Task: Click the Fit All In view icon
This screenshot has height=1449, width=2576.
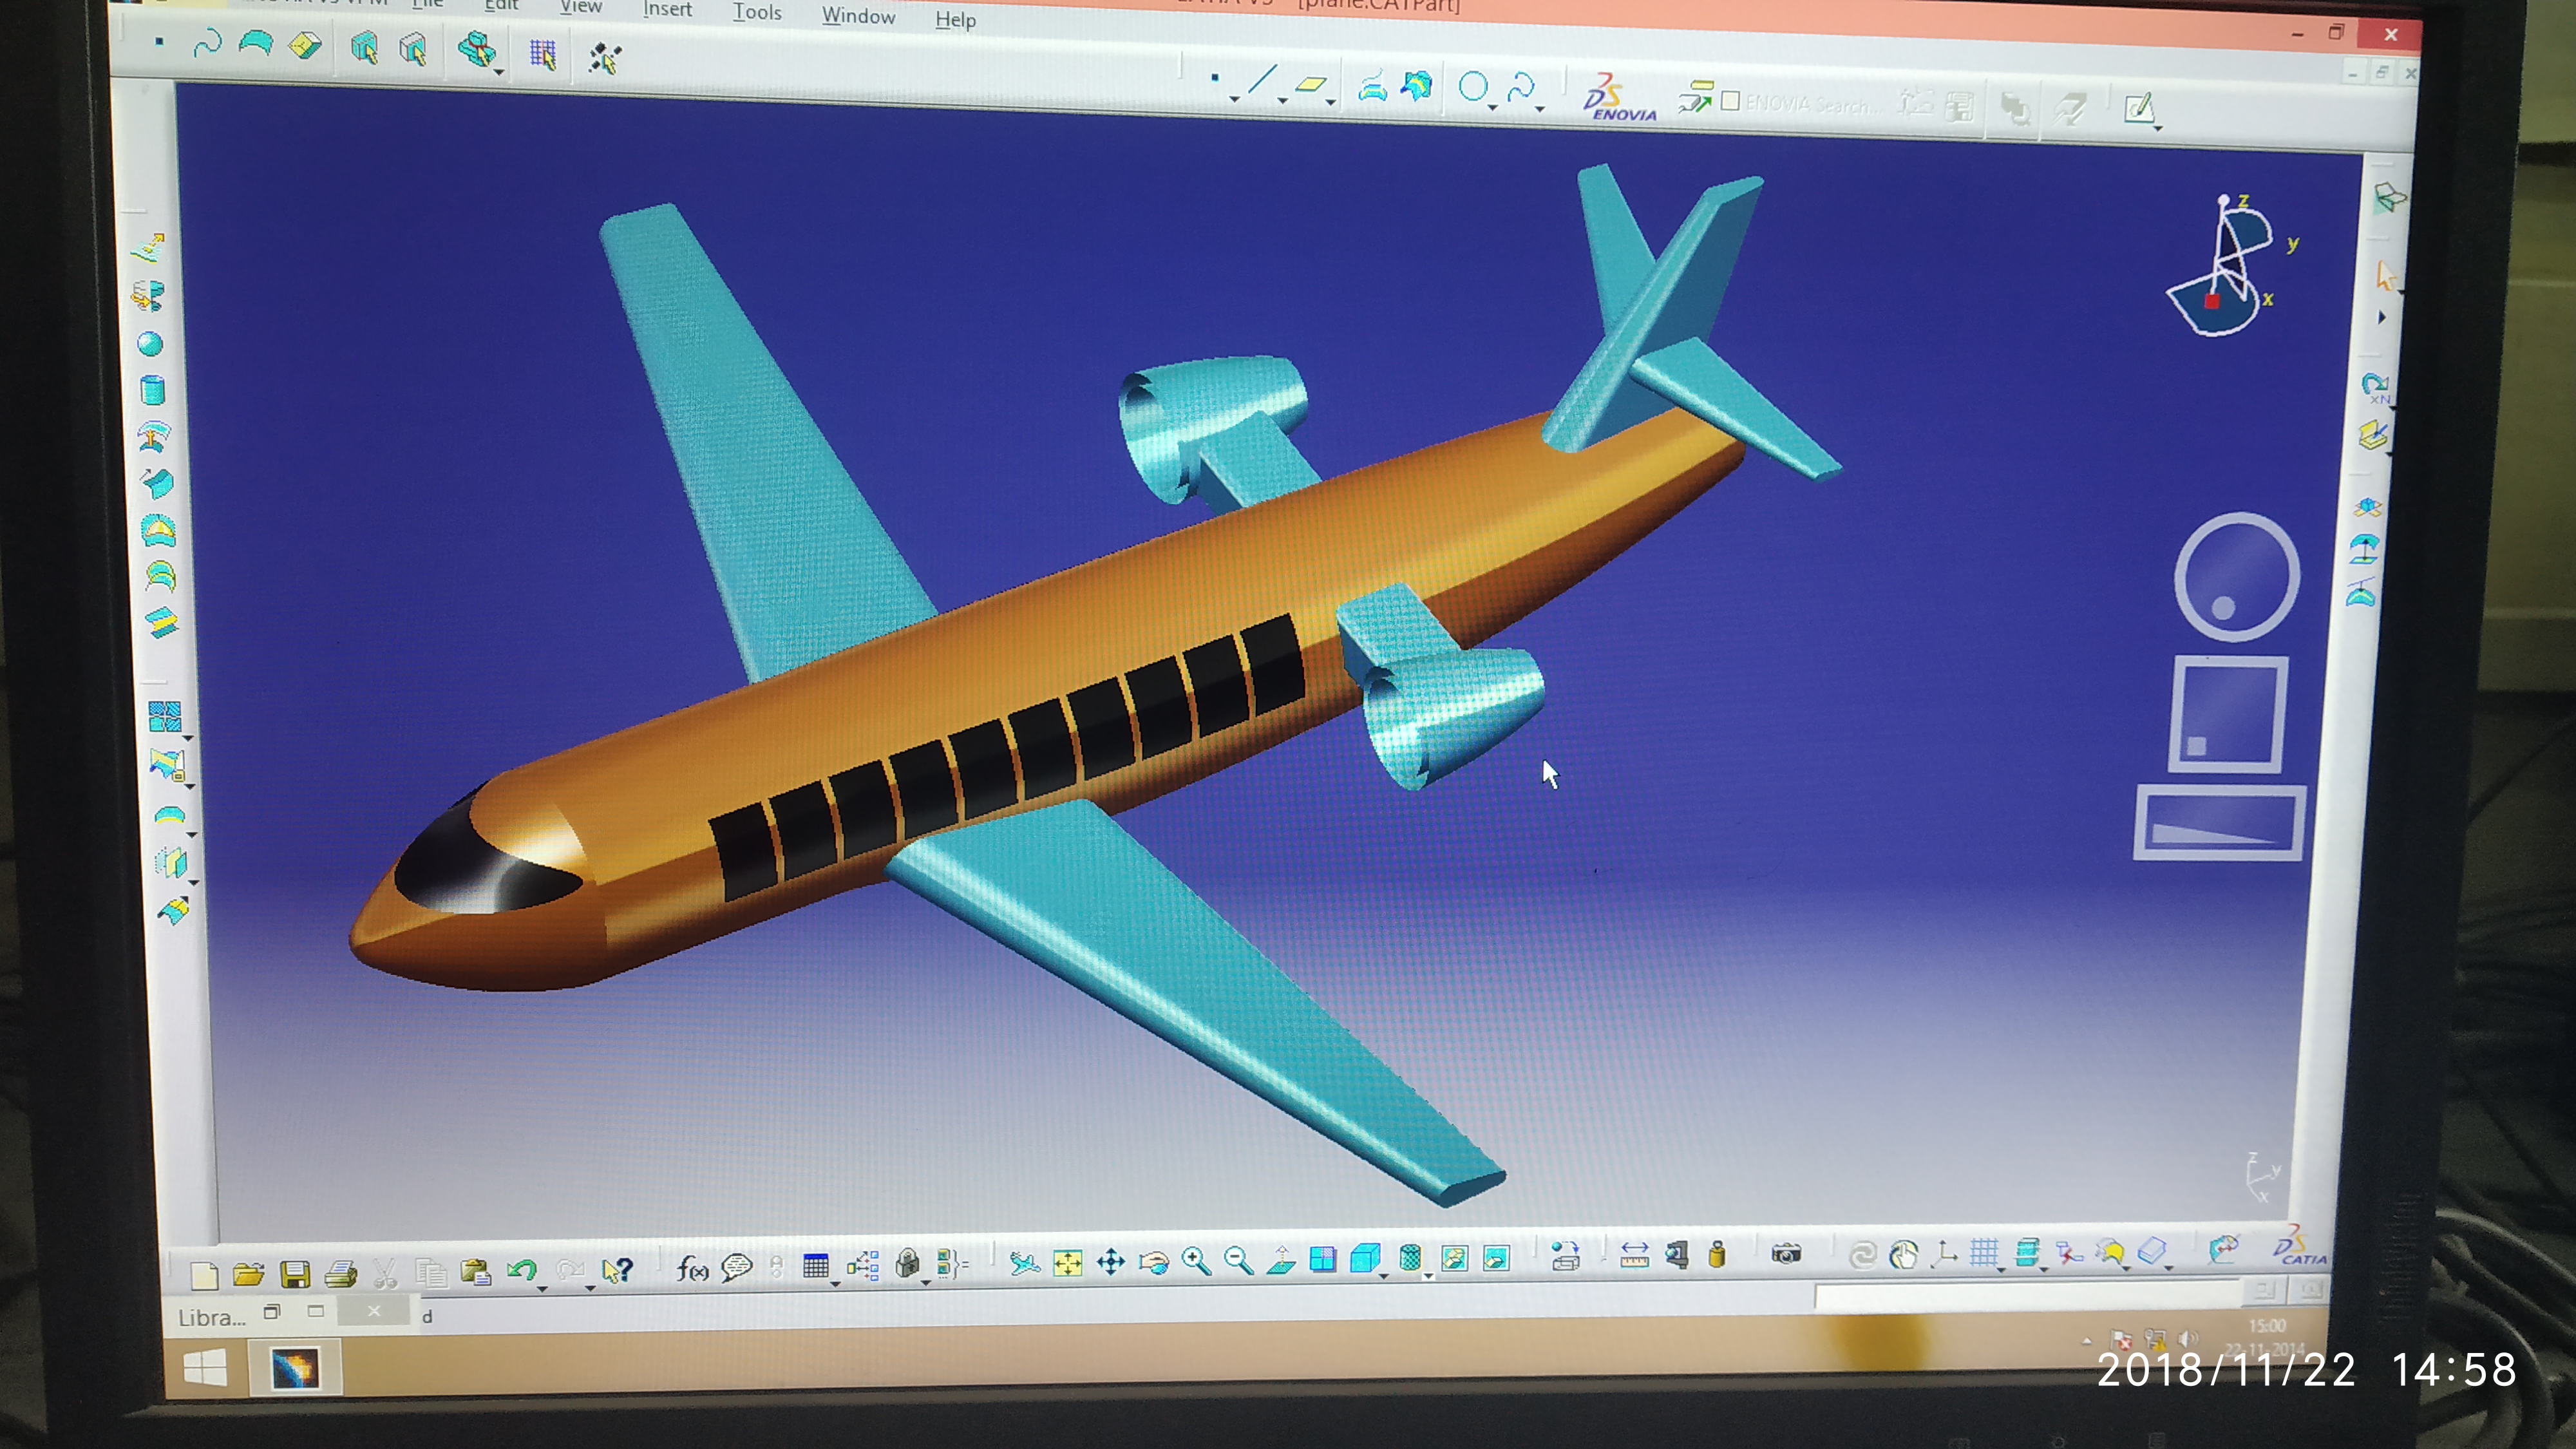Action: click(x=1067, y=1264)
